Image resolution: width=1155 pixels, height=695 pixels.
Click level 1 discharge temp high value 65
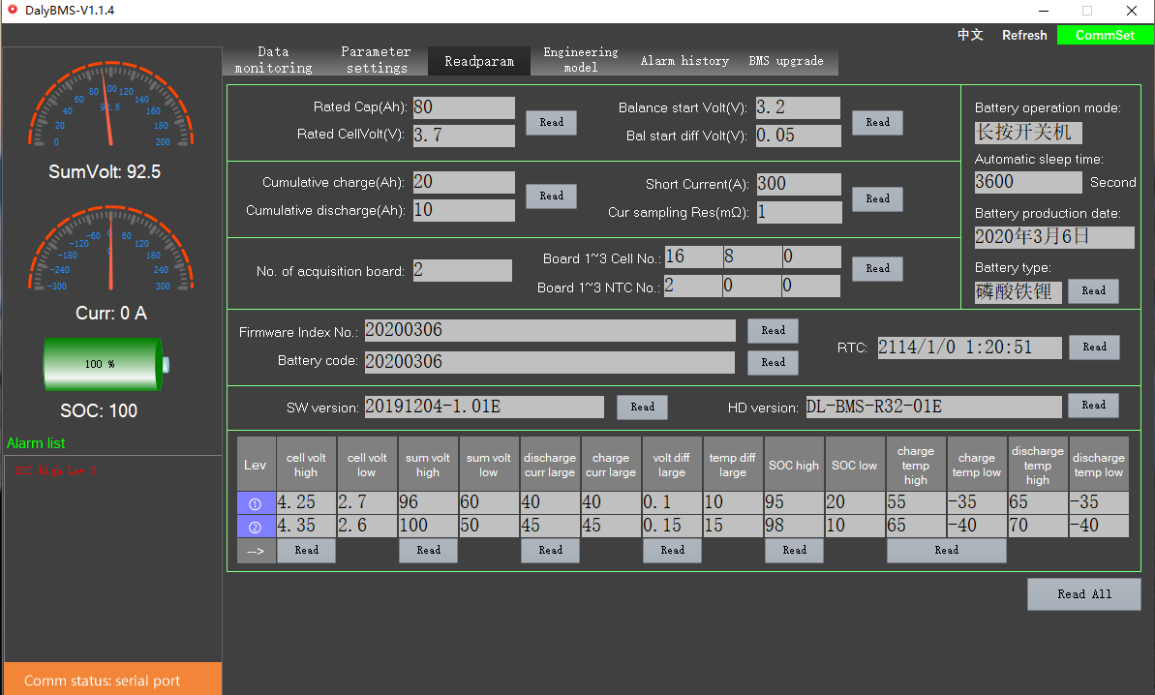1037,502
